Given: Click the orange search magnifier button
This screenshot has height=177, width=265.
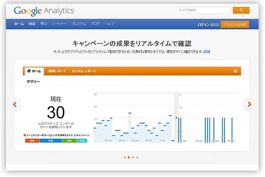Looking at the screenshot, I should (241, 10).
